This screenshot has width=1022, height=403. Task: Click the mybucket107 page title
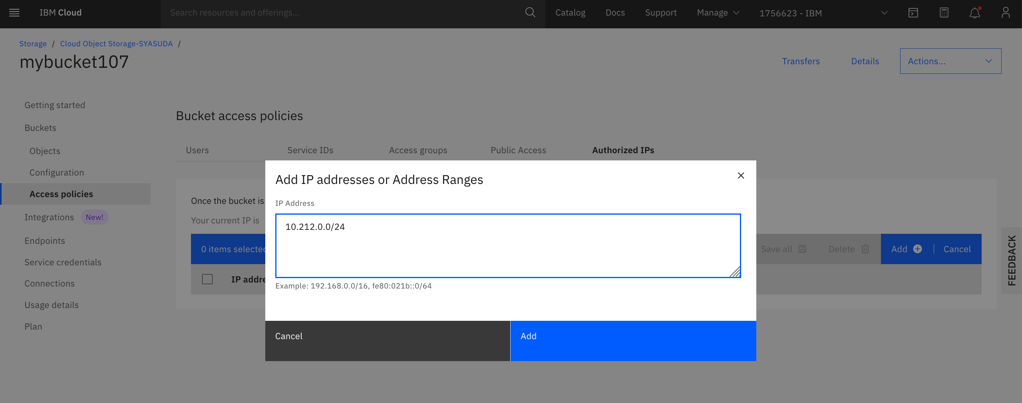coord(74,62)
